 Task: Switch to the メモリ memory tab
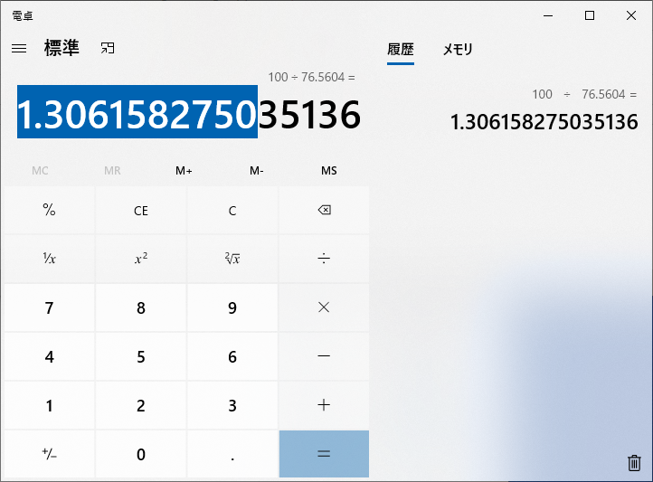(458, 50)
